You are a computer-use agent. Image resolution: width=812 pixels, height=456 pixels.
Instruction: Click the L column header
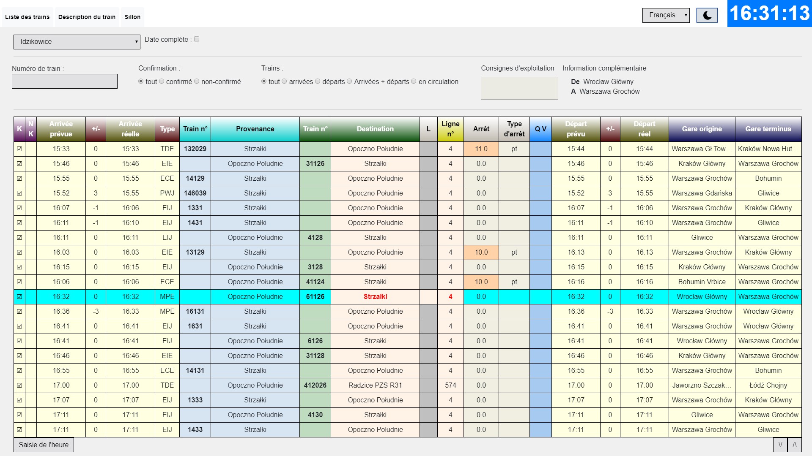[x=428, y=129]
